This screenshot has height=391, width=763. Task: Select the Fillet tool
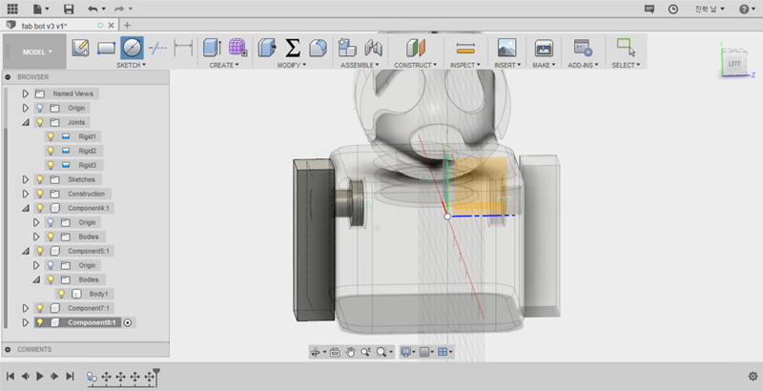pos(319,48)
